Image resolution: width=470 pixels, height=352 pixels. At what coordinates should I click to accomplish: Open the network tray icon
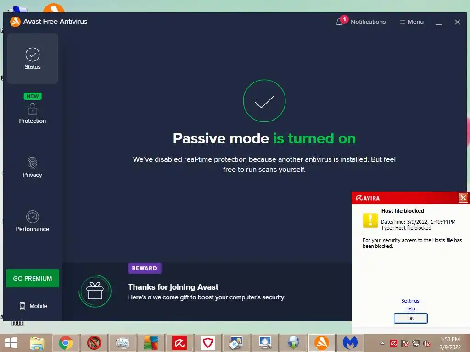pos(416,343)
